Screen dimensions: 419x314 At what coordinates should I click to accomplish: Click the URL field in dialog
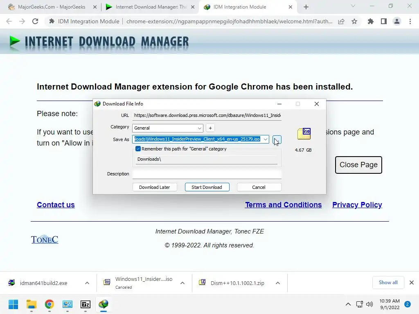click(207, 115)
